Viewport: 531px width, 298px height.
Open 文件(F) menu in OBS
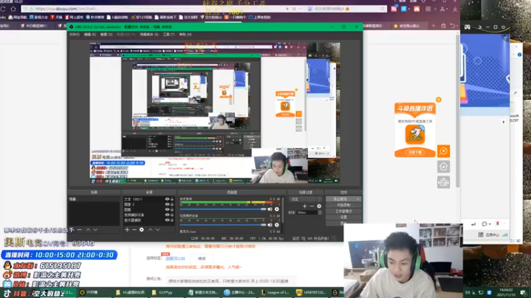tap(74, 34)
